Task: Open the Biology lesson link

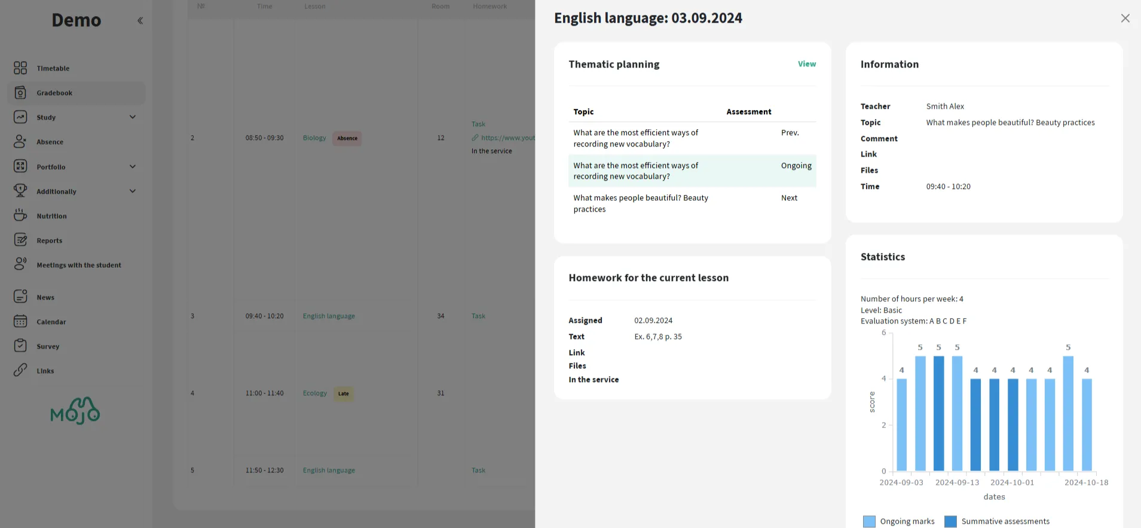Action: [314, 138]
